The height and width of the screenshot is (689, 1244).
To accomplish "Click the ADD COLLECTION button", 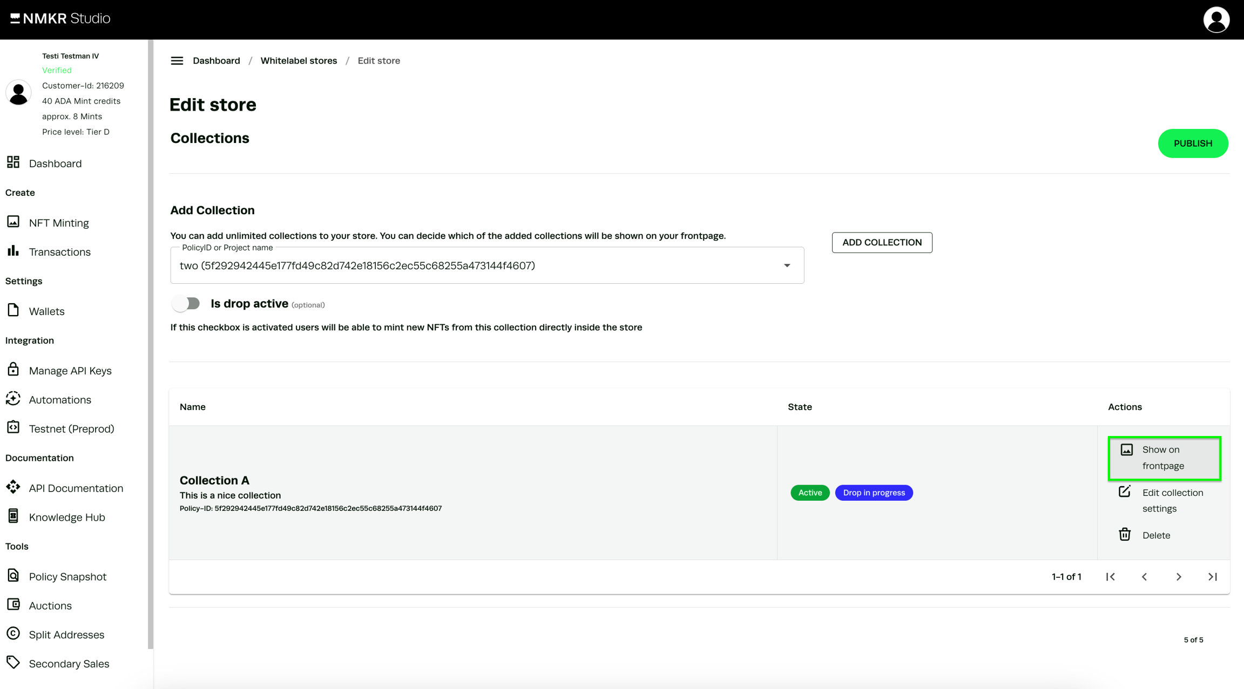I will [x=881, y=243].
